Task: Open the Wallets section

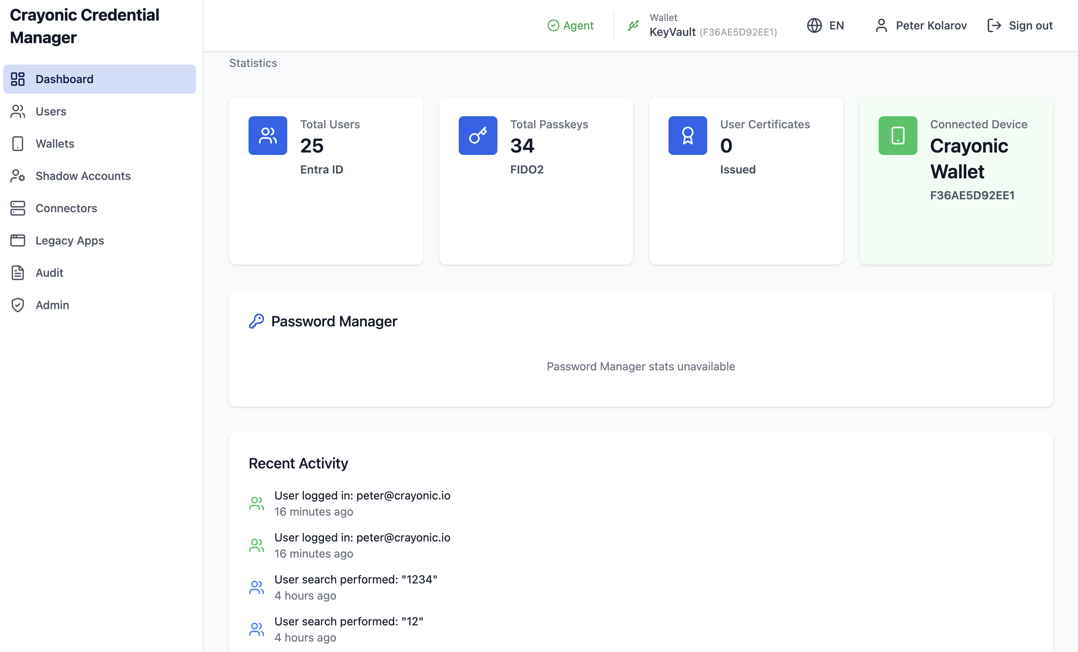Action: coord(55,144)
